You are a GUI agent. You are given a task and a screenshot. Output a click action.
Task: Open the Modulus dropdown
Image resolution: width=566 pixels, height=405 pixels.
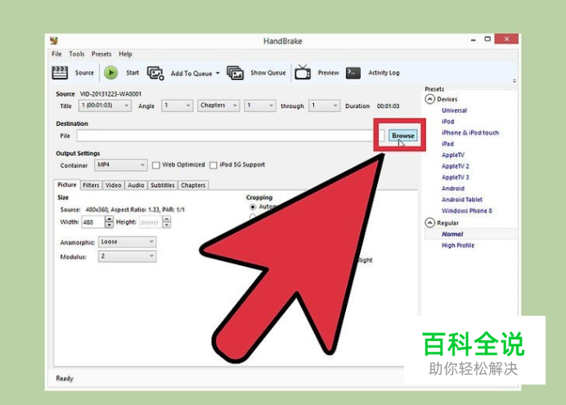(x=127, y=256)
